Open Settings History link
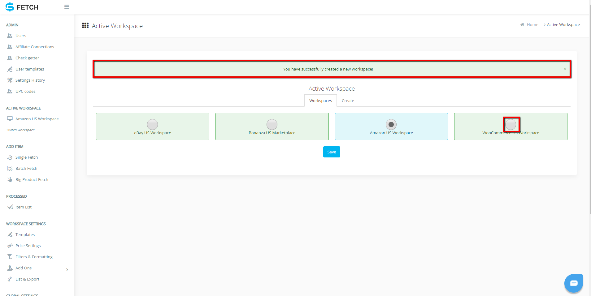The height and width of the screenshot is (296, 591). (x=30, y=80)
